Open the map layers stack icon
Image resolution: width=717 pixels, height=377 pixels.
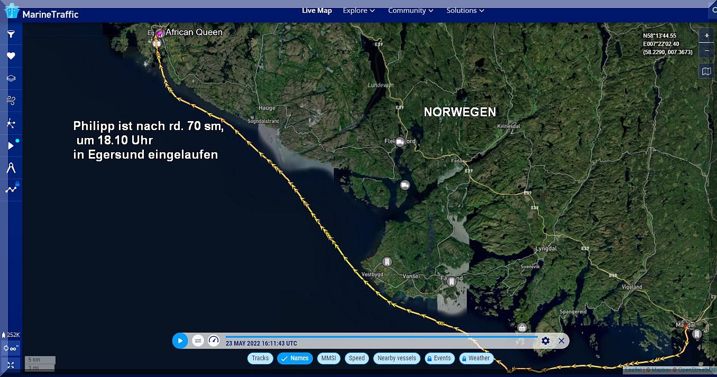click(x=11, y=78)
